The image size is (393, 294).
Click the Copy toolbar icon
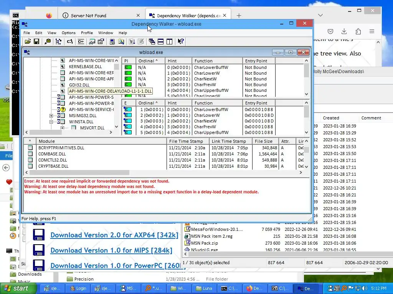coord(48,41)
